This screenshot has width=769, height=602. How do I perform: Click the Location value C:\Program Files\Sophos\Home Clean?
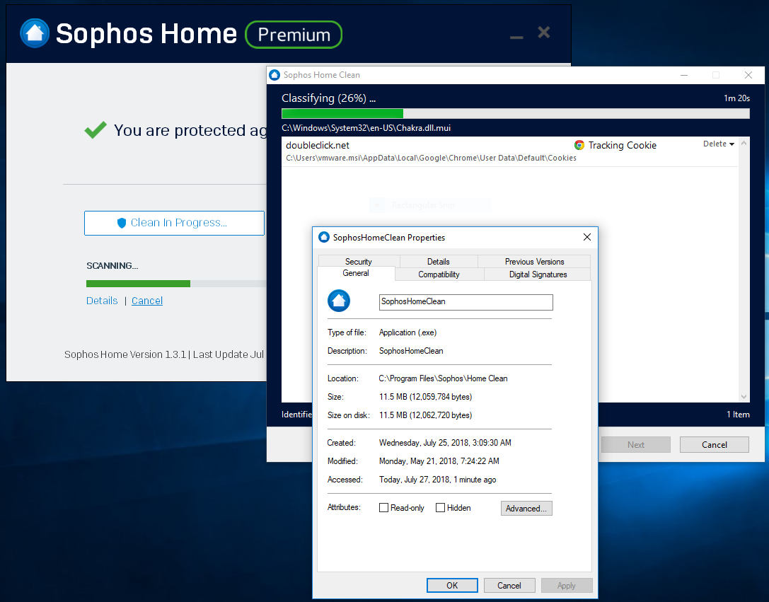443,378
